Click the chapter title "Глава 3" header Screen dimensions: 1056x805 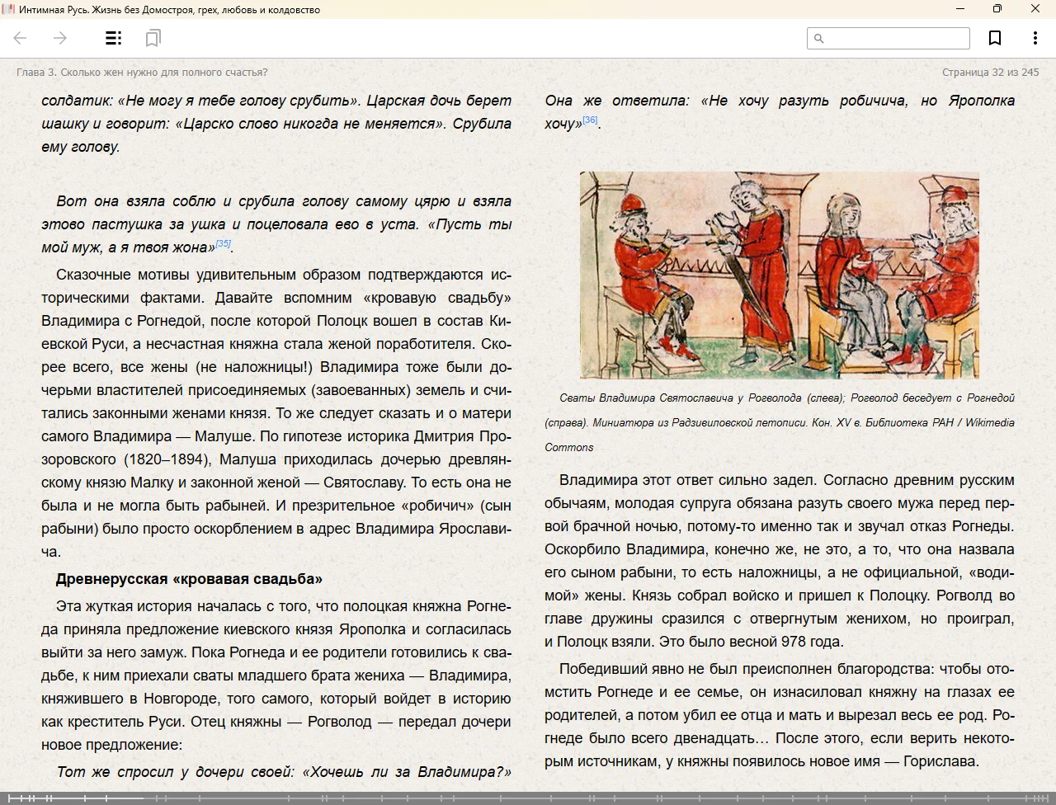(x=142, y=73)
